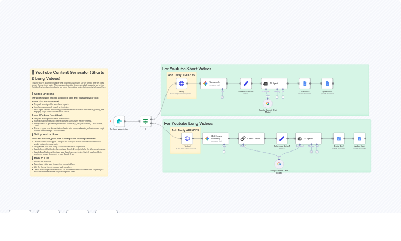Image resolution: width=401 pixels, height=241 pixels.
Task: Select the Google Gemini Chat Model node
Action: 268,103
